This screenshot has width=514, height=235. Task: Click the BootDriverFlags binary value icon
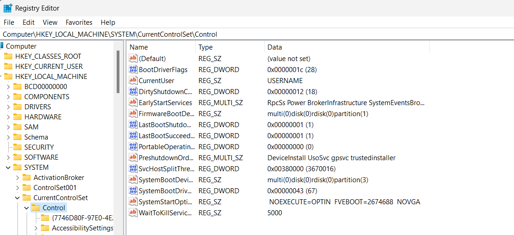pyautogui.click(x=133, y=70)
